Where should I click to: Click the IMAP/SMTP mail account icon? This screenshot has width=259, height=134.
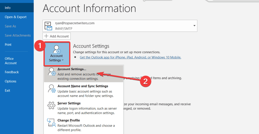[48, 26]
